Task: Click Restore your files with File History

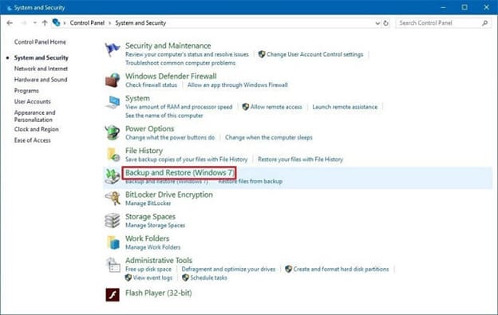Action: pyautogui.click(x=300, y=159)
